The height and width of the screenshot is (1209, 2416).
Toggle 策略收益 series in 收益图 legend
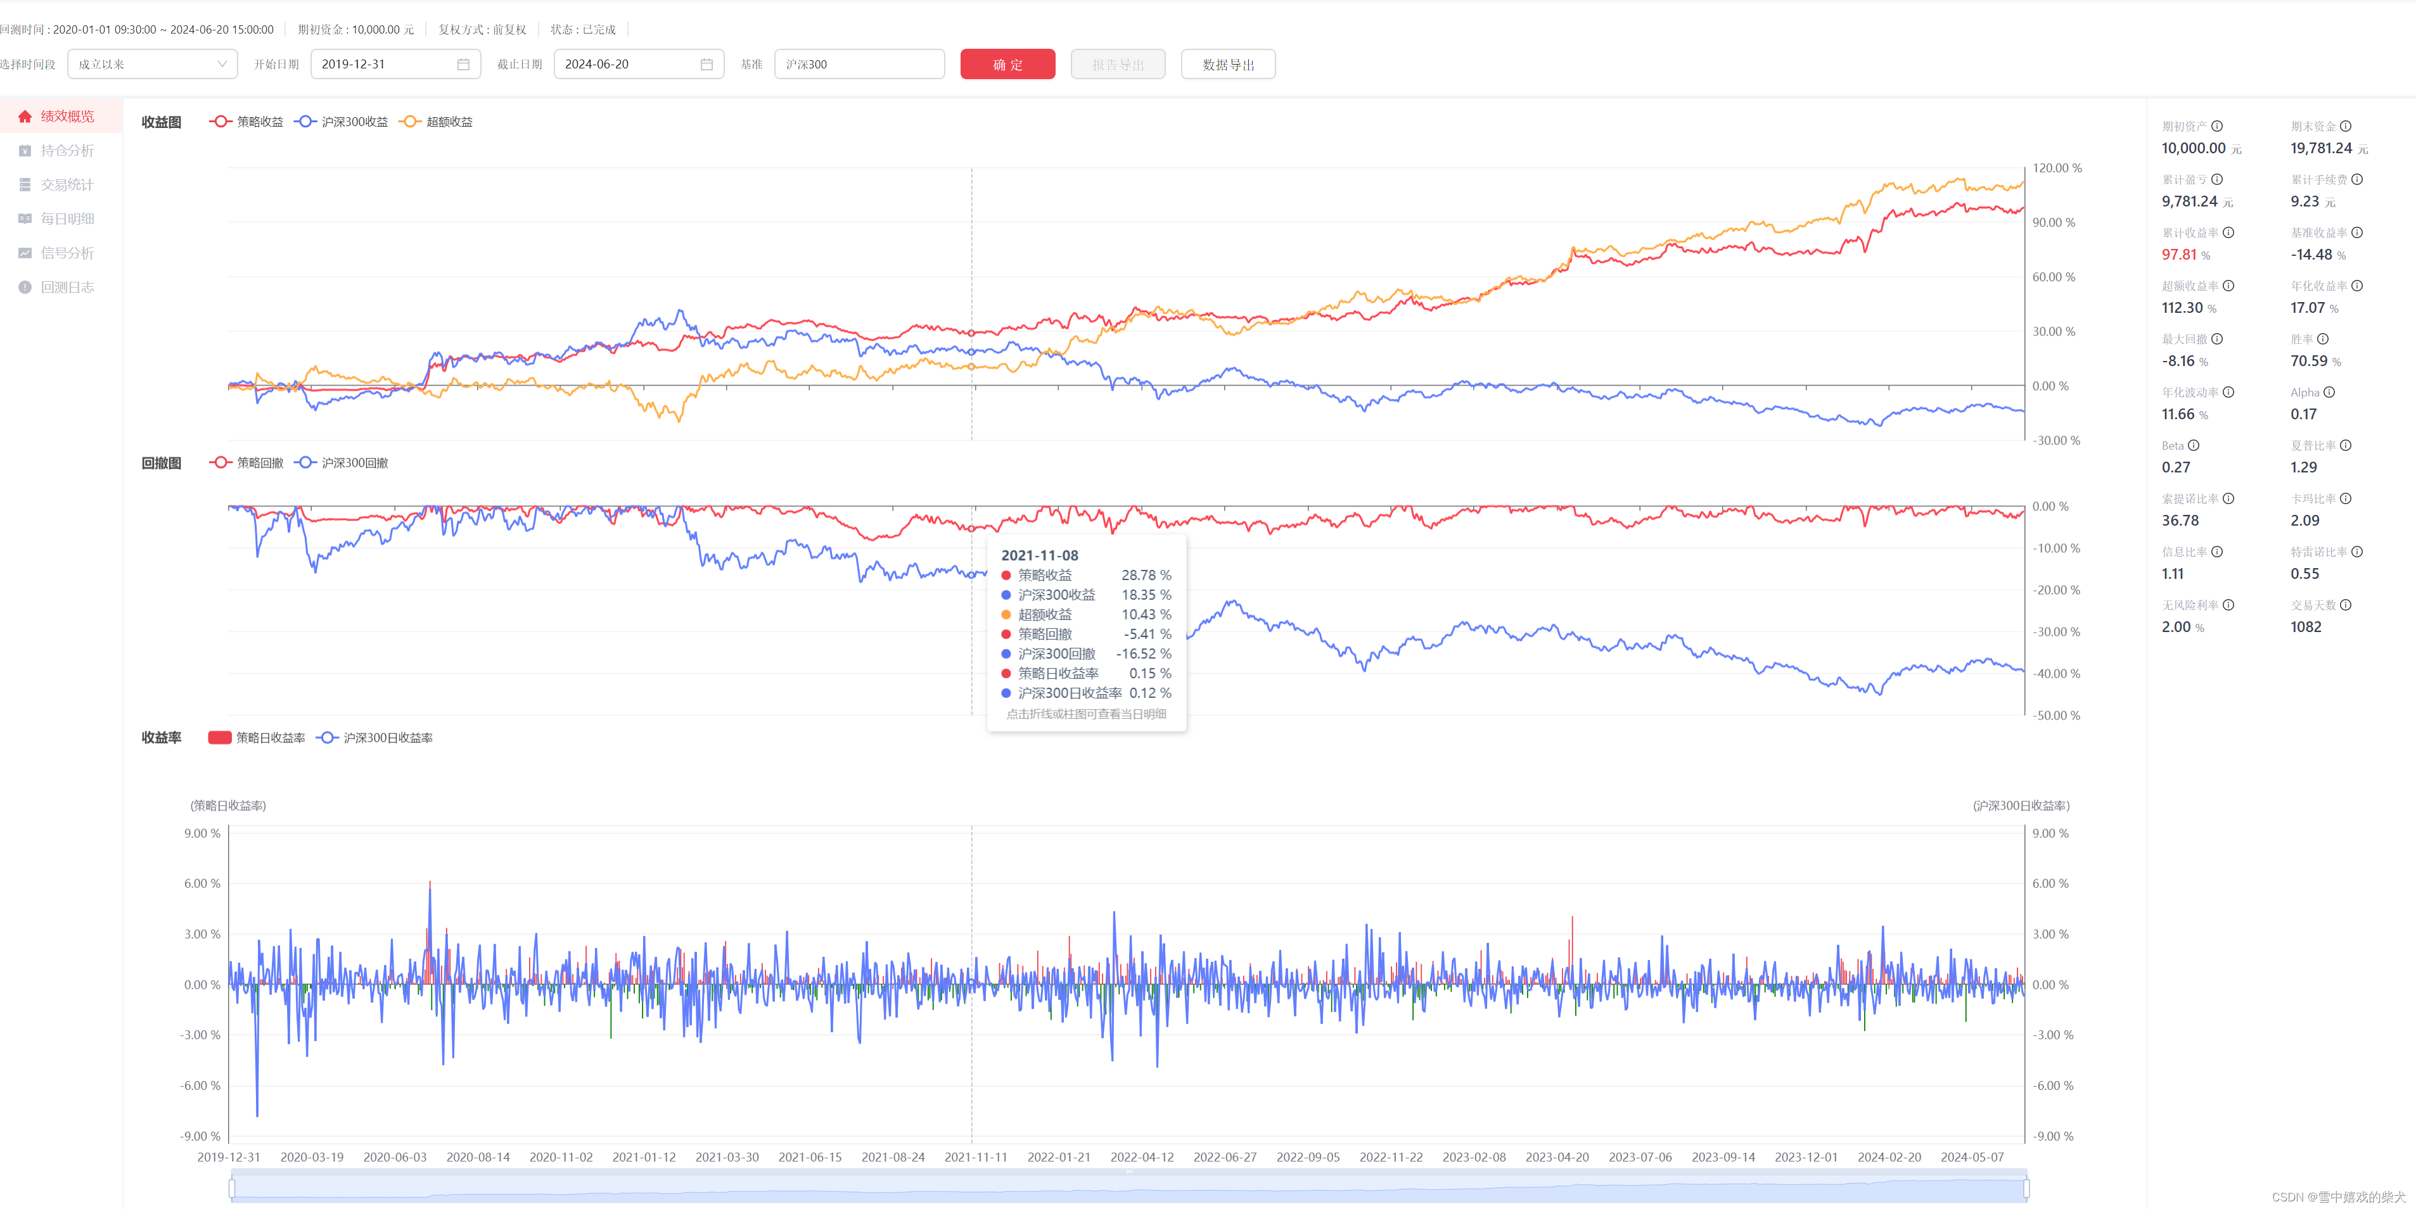click(x=246, y=122)
